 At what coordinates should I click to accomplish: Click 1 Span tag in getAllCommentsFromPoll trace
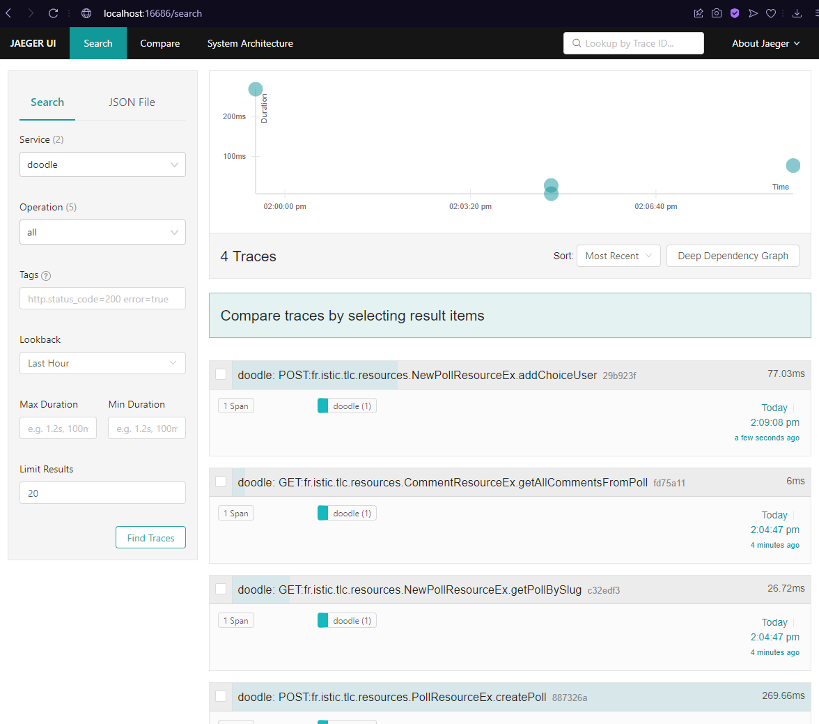click(x=236, y=514)
